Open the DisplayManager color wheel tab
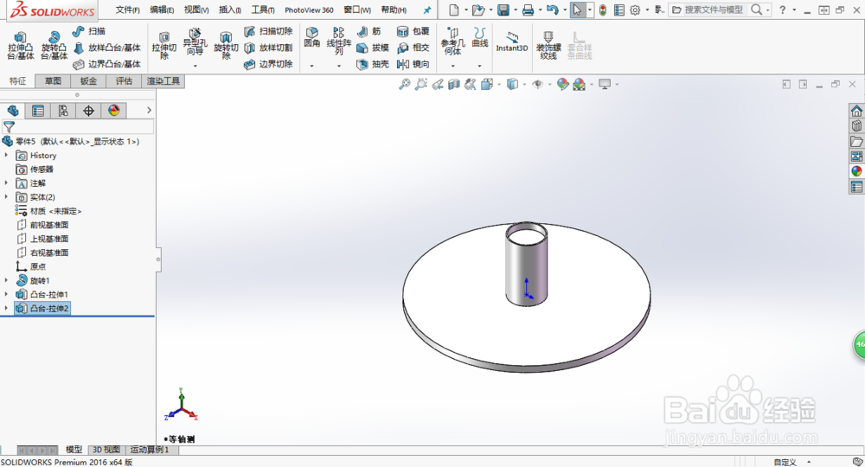 (113, 111)
